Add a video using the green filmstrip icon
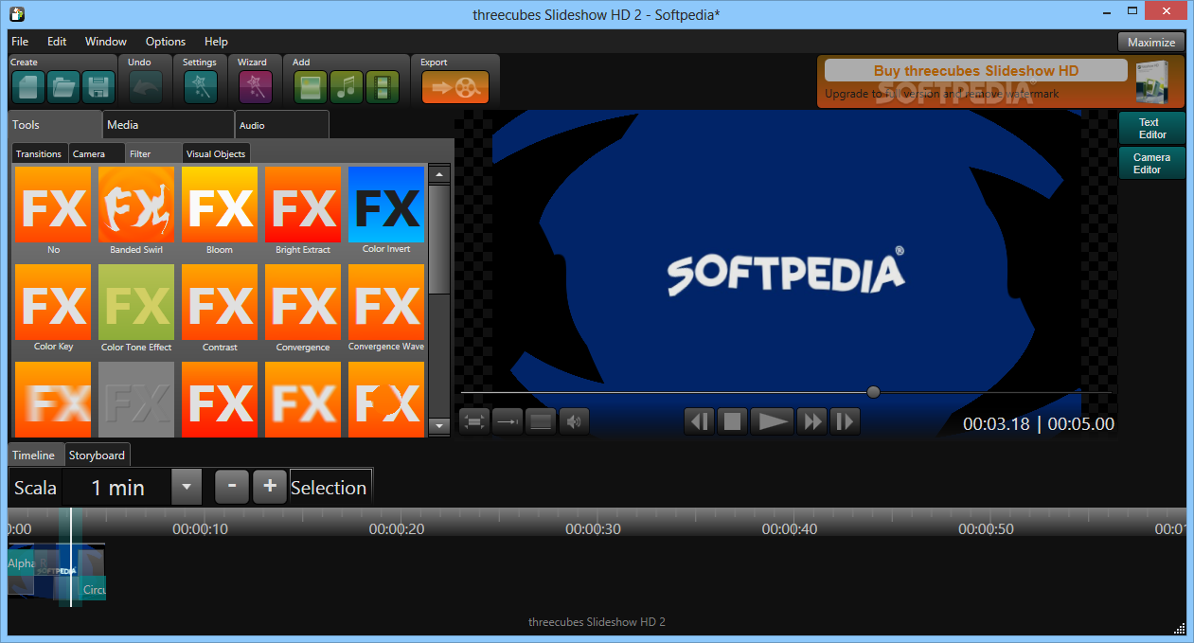Screen dimensions: 1194x643 (383, 87)
